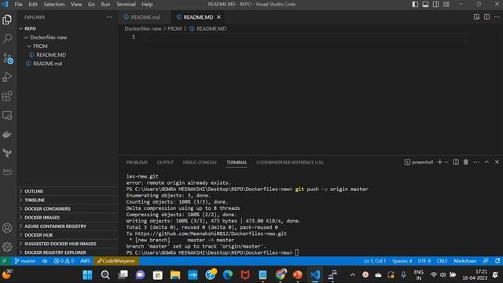503x283 pixels.
Task: Open the Extensions view
Action: [x=7, y=96]
